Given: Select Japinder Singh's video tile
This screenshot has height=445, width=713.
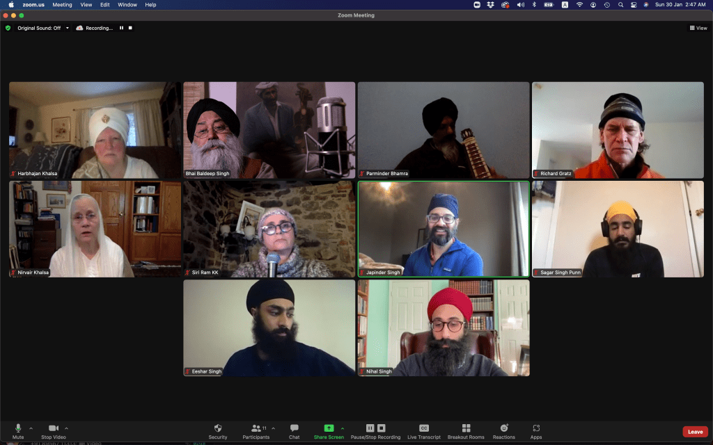Looking at the screenshot, I should click(x=443, y=229).
